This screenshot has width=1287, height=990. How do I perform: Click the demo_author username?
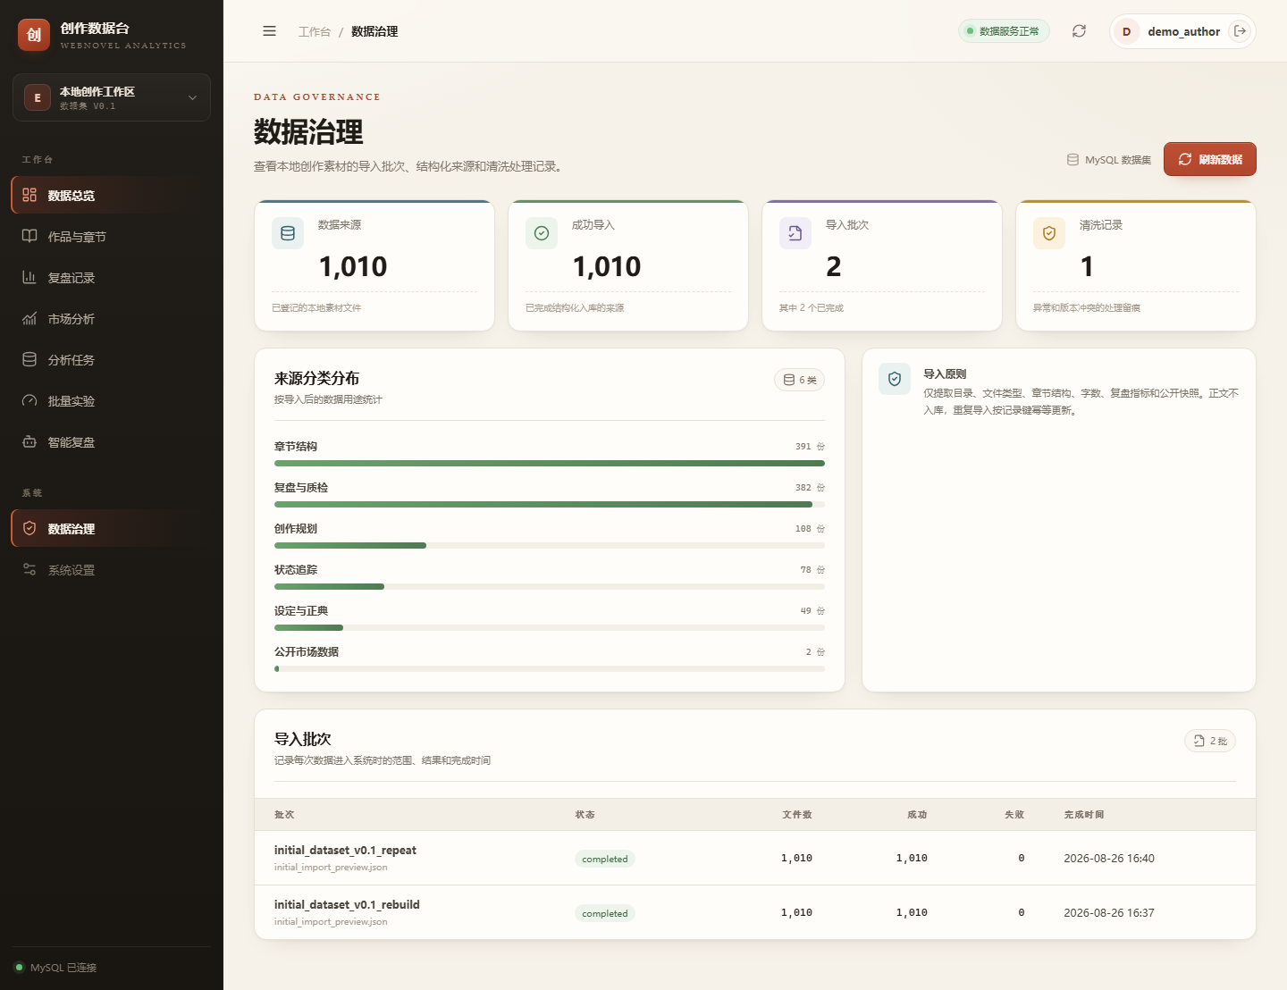tap(1183, 31)
